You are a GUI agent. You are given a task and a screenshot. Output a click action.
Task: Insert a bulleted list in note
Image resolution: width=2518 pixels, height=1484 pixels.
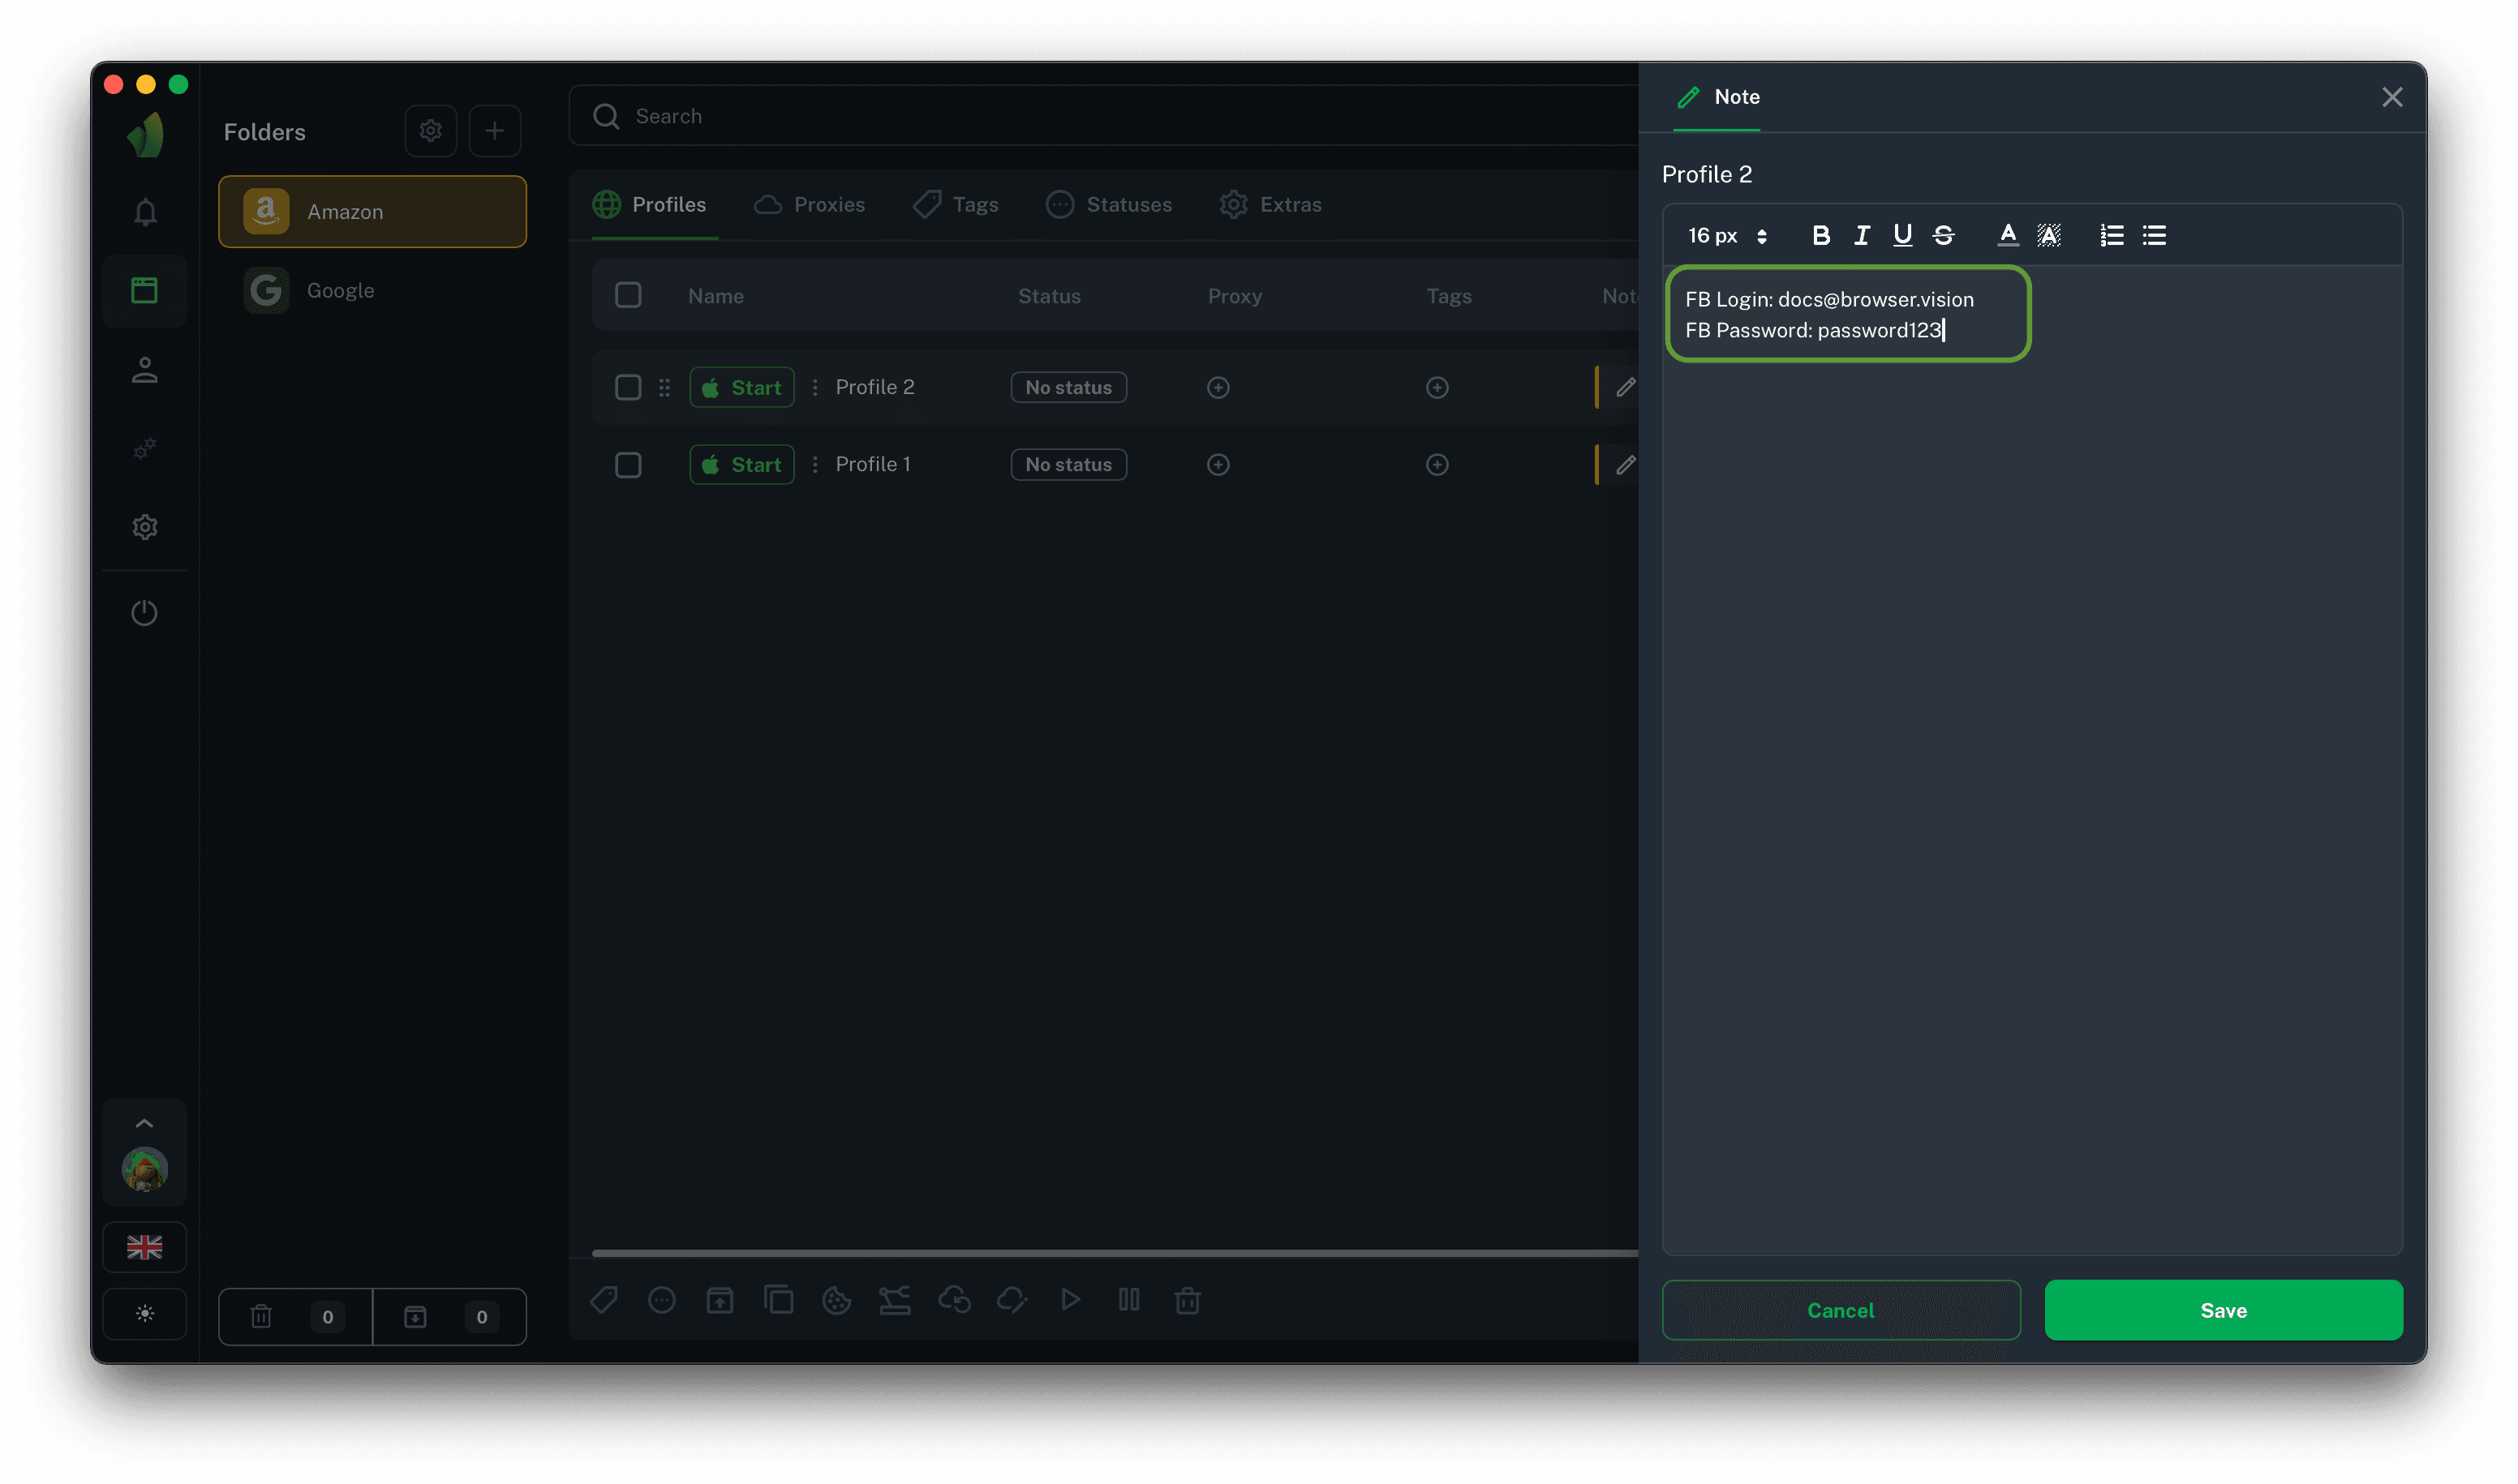pyautogui.click(x=2154, y=235)
